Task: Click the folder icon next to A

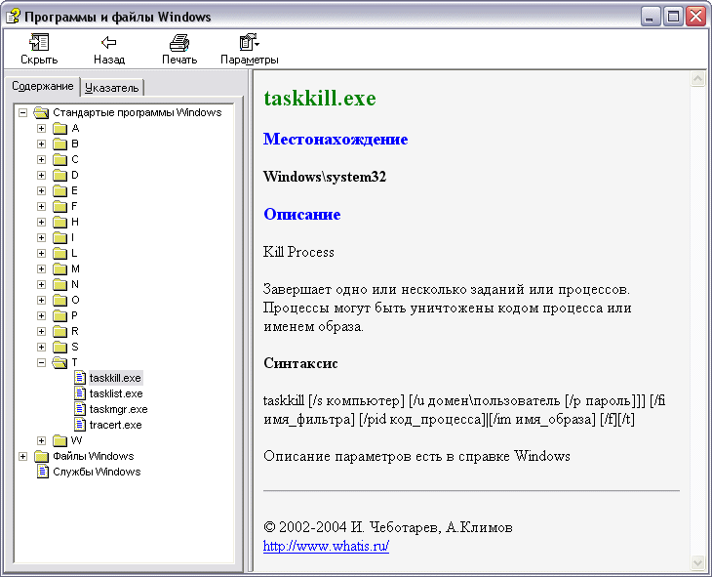Action: click(59, 128)
